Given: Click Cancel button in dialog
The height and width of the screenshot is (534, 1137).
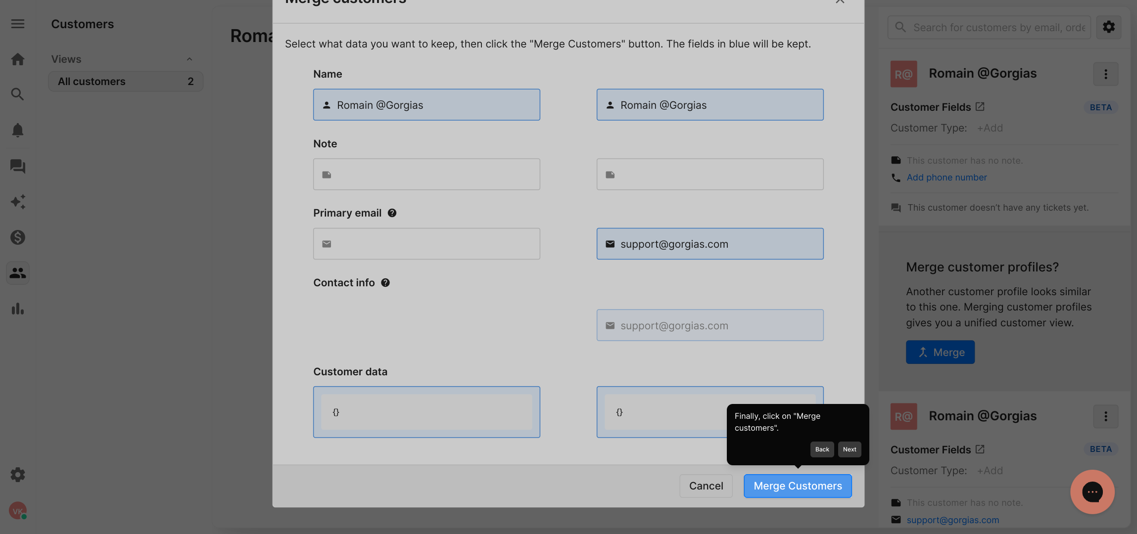Looking at the screenshot, I should click(x=706, y=486).
